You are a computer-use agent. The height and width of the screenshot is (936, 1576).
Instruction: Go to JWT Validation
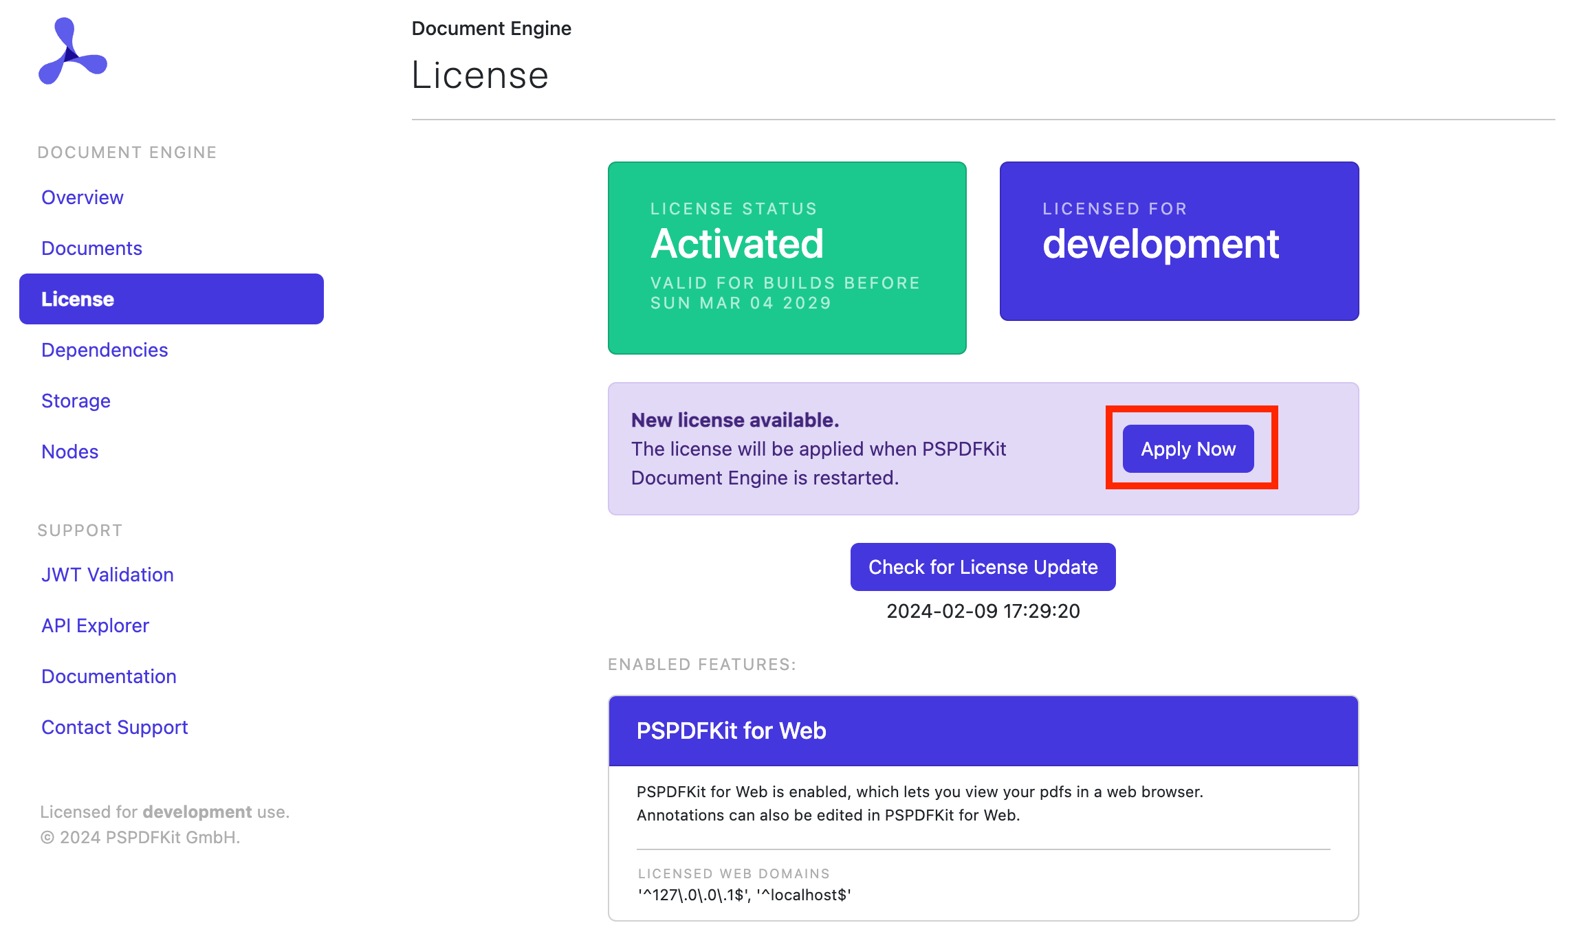point(107,575)
